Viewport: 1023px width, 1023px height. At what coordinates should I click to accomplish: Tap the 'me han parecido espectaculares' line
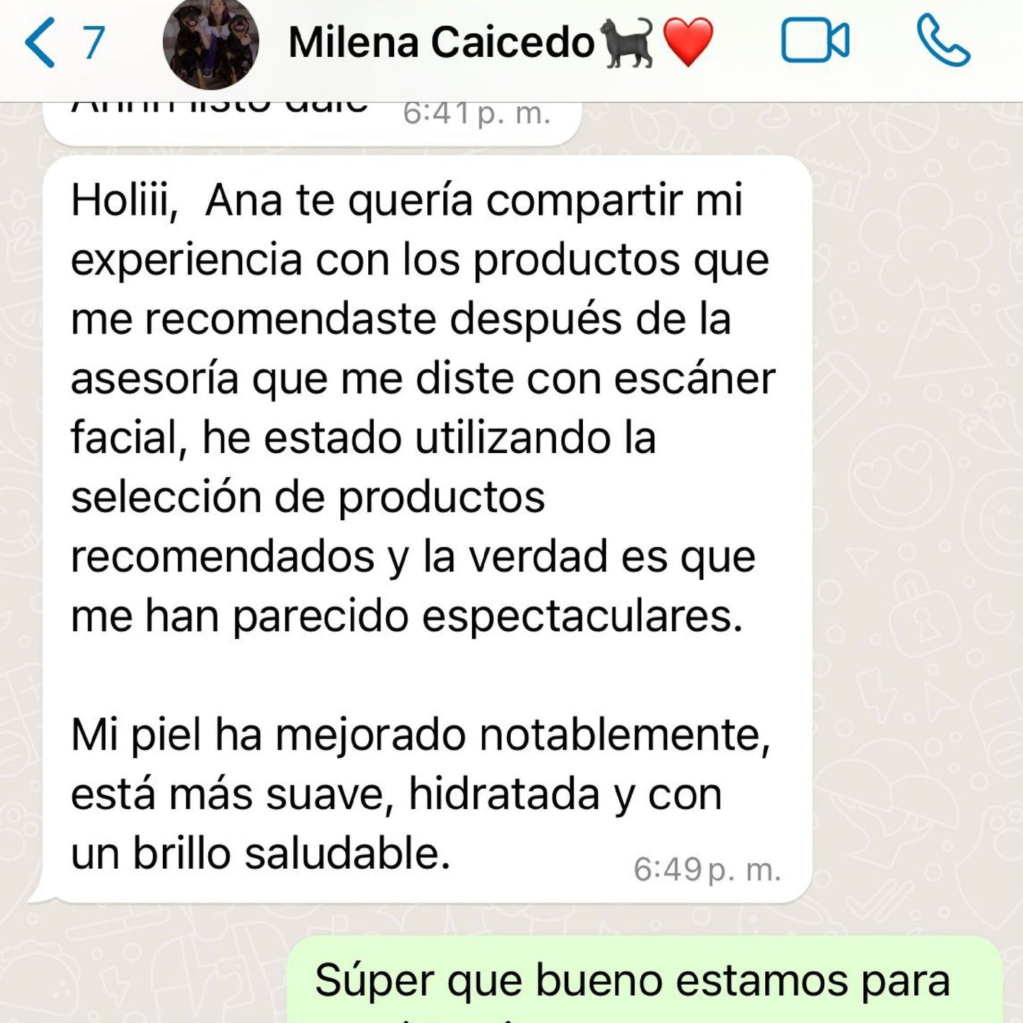406,616
